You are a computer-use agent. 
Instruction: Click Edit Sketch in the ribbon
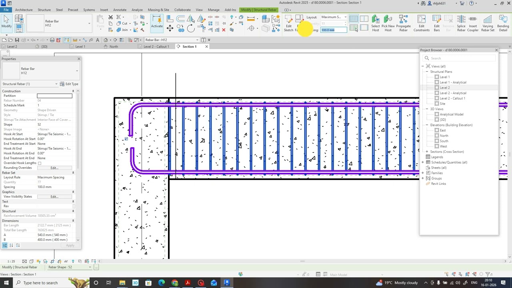click(x=289, y=23)
